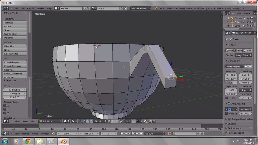Toggle Lamp visibility eye in outliner

(x=244, y=26)
